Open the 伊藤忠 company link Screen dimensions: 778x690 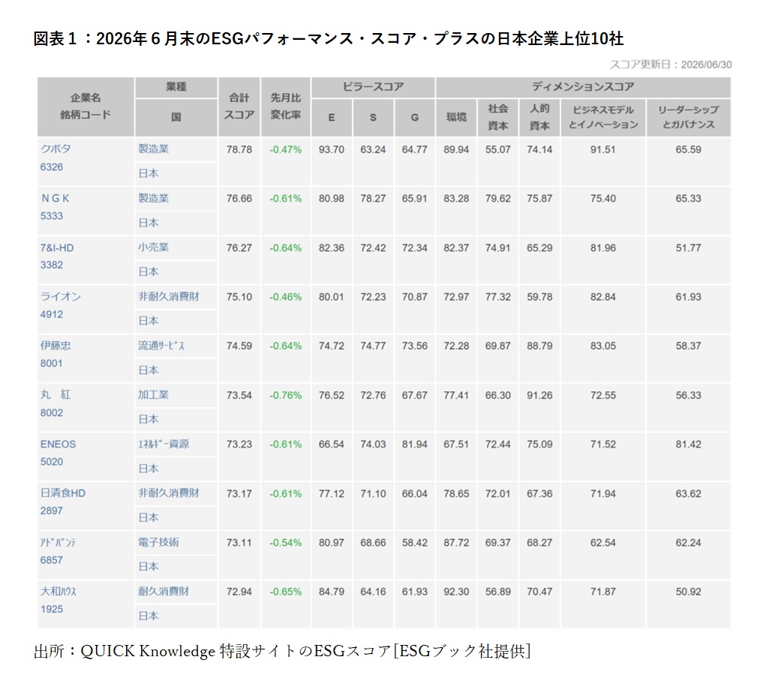(x=56, y=345)
